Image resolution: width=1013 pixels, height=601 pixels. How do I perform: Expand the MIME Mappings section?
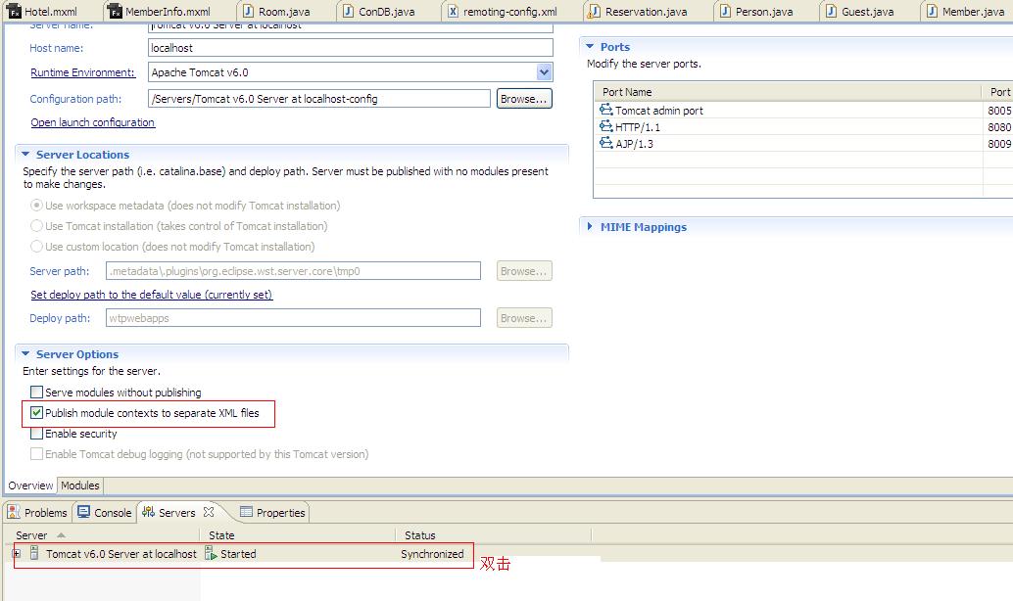(589, 226)
